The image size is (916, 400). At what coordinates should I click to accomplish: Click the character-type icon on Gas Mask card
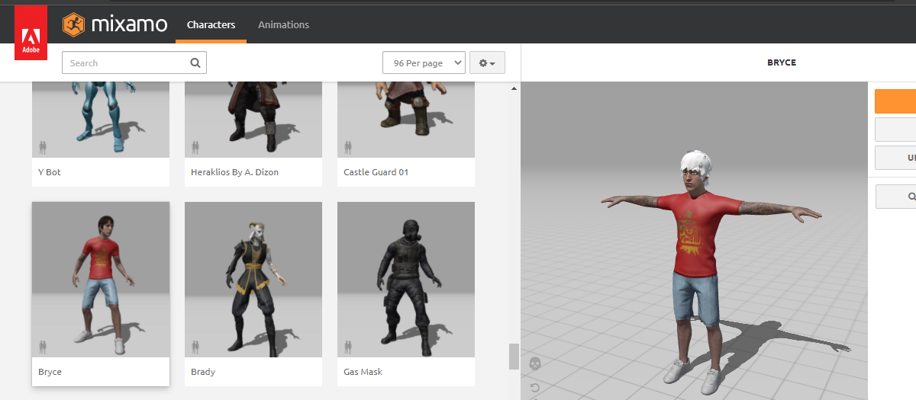tap(348, 347)
